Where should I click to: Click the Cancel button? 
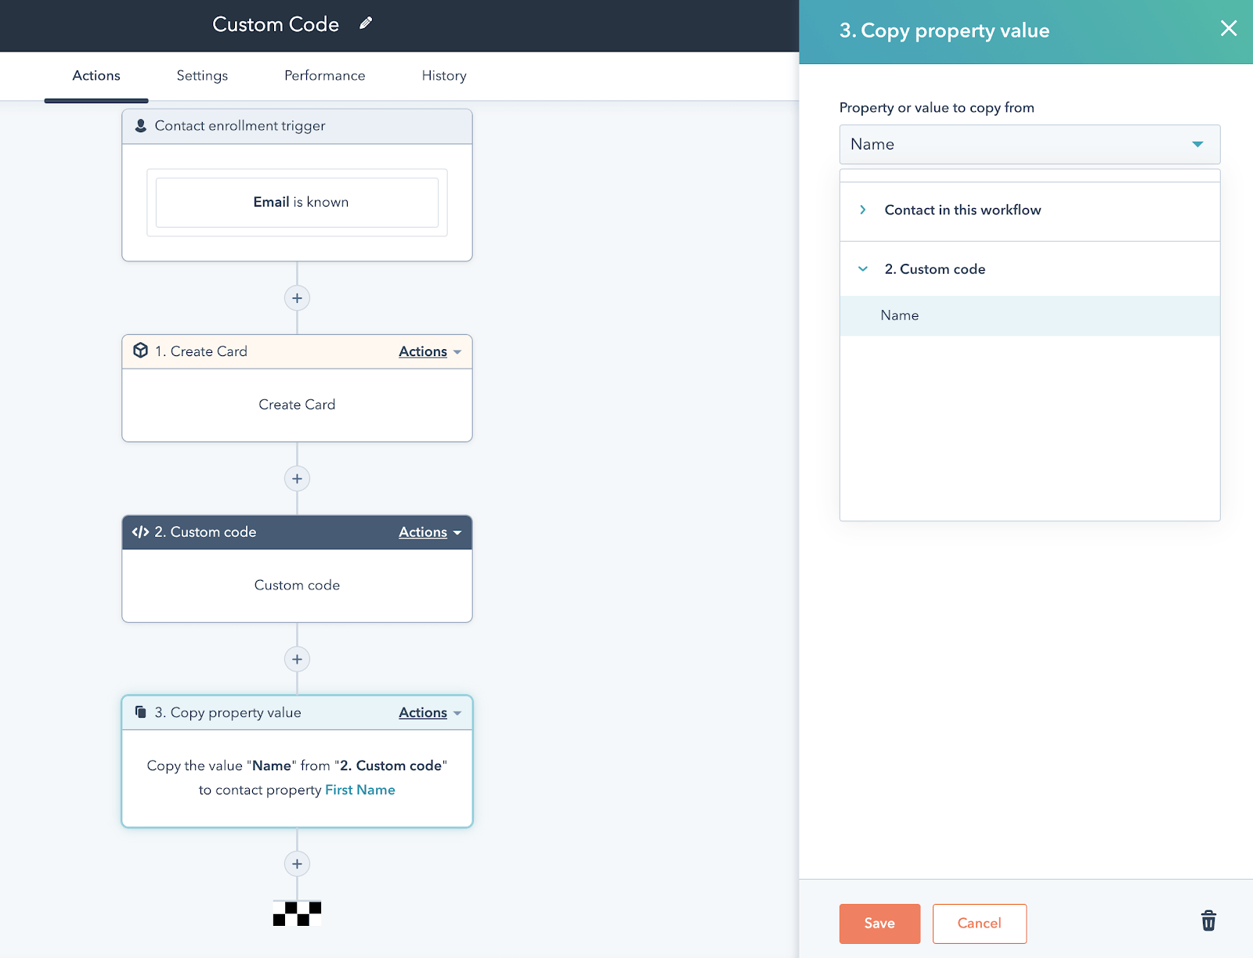(x=979, y=924)
